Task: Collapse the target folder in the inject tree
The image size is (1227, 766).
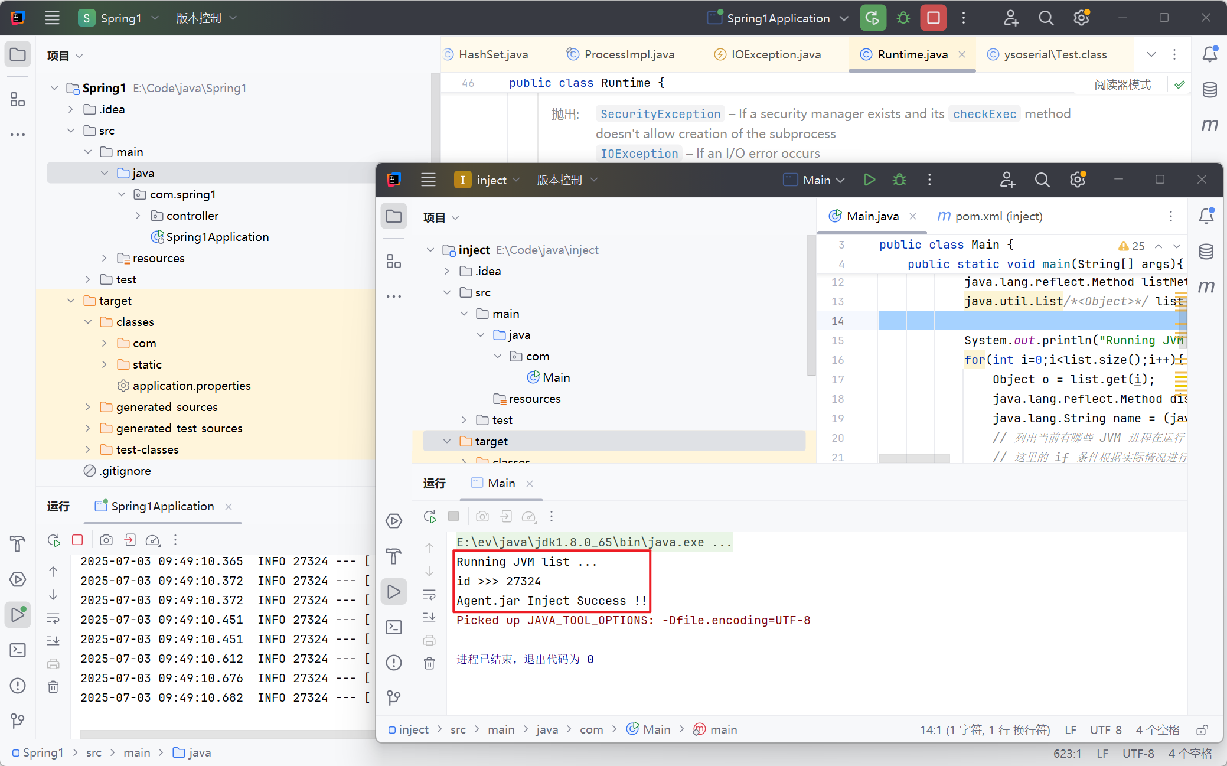Action: coord(447,441)
